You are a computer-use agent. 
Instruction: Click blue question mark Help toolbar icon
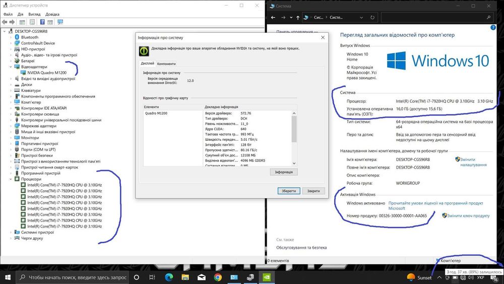42,22
